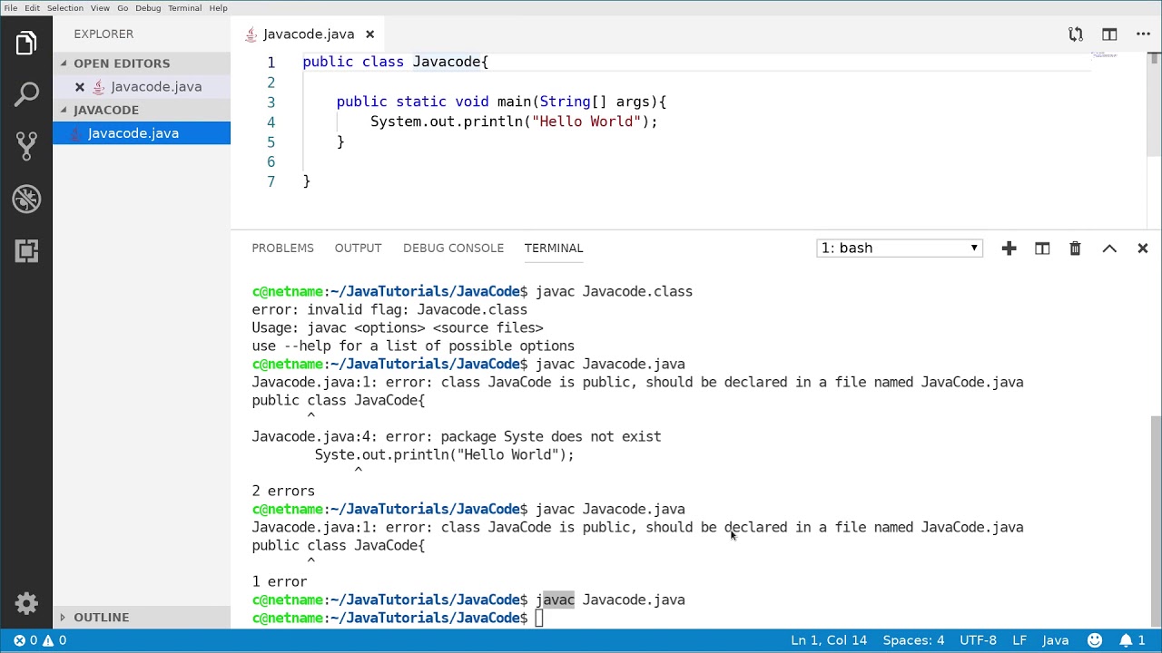Open the Extensions view in activity bar
1162x653 pixels.
pos(26,251)
